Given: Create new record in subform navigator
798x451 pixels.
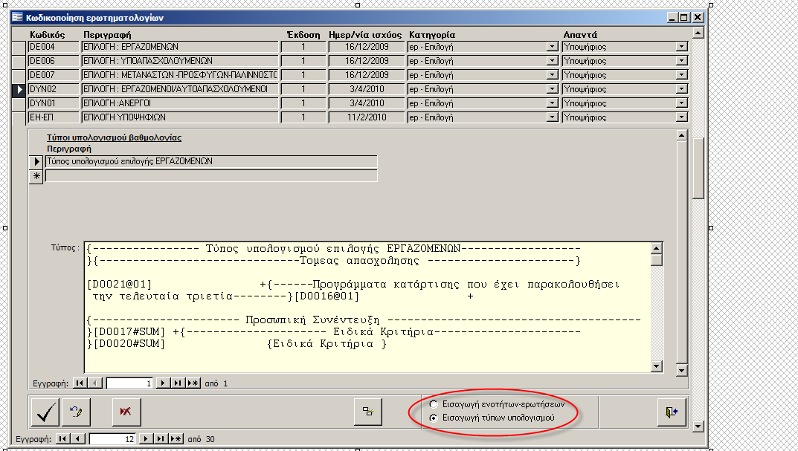Looking at the screenshot, I should click(x=193, y=383).
